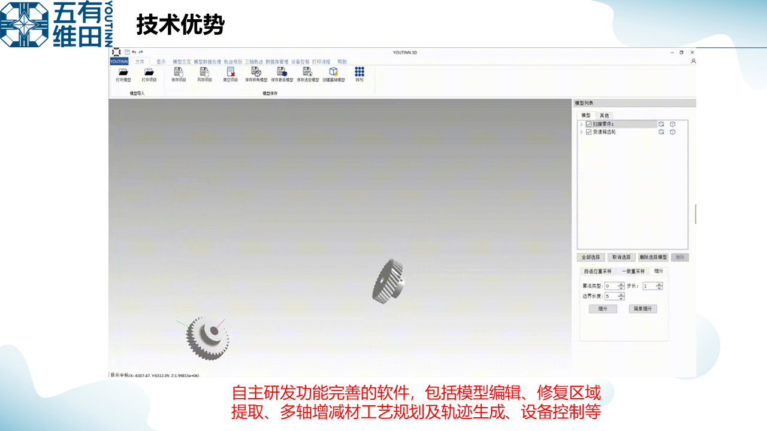The width and height of the screenshot is (767, 431).
Task: Switch to the 自适应重采样 tab
Action: pyautogui.click(x=597, y=271)
